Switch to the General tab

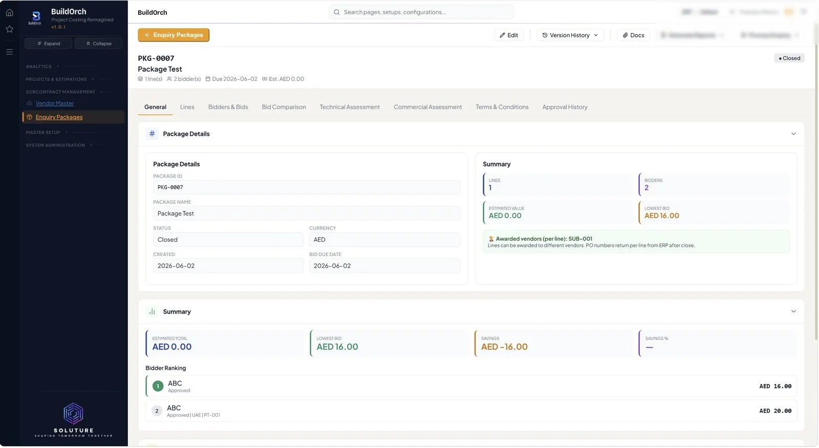pos(155,107)
